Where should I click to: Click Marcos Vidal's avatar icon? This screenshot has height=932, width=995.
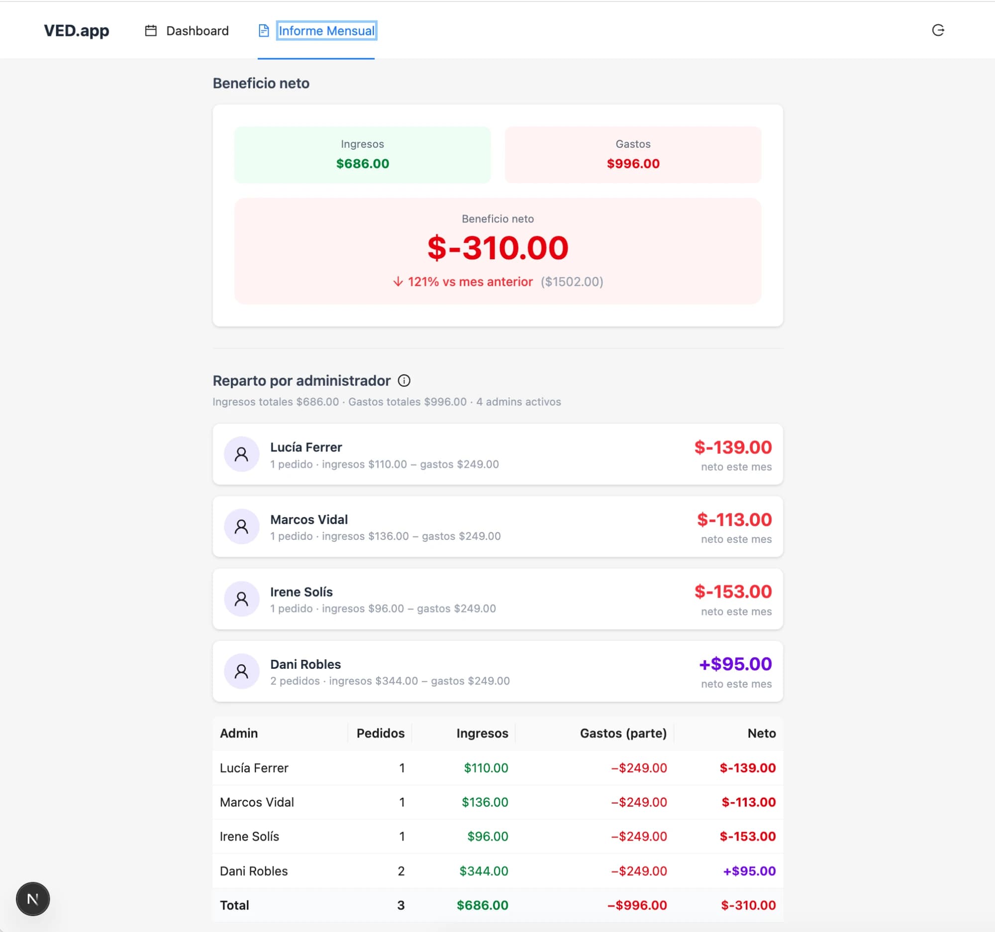(x=241, y=526)
